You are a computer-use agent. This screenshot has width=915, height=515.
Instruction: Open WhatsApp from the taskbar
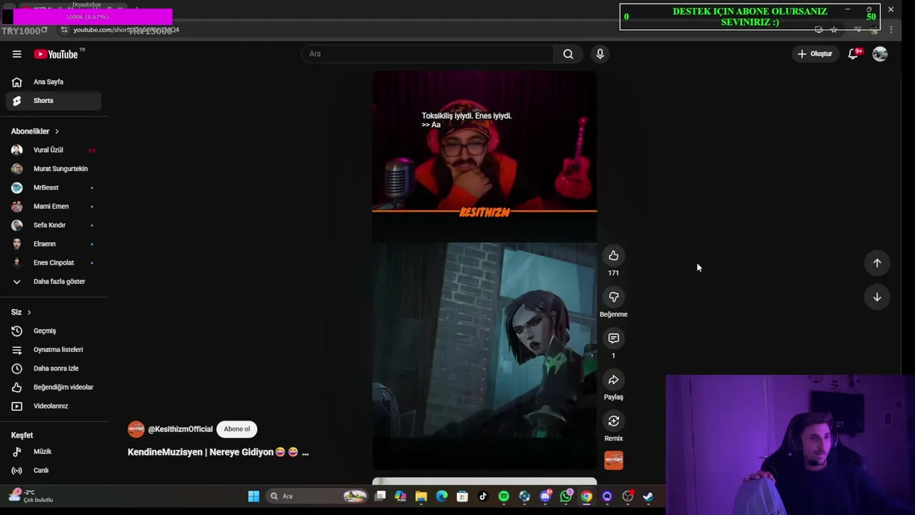pyautogui.click(x=566, y=496)
